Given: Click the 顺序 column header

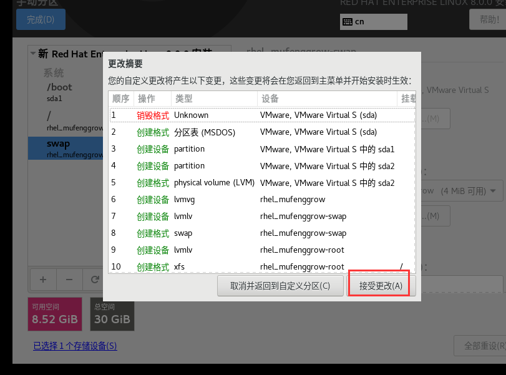Looking at the screenshot, I should click(120, 99).
